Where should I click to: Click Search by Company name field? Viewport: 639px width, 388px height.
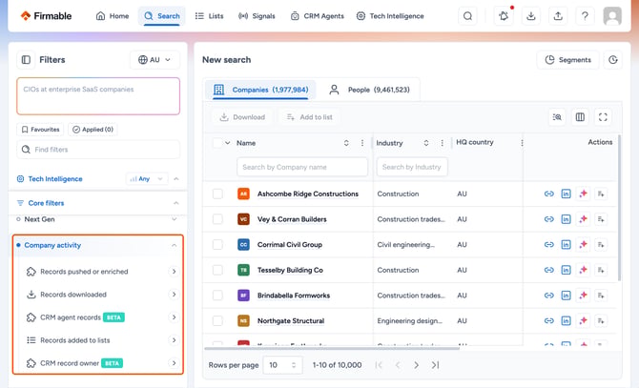point(302,167)
